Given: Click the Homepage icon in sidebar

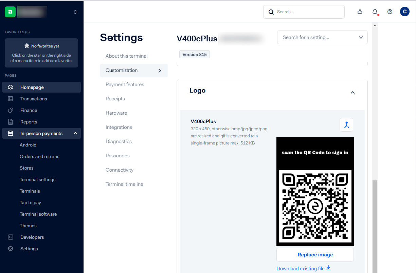Looking at the screenshot, I should pos(11,87).
